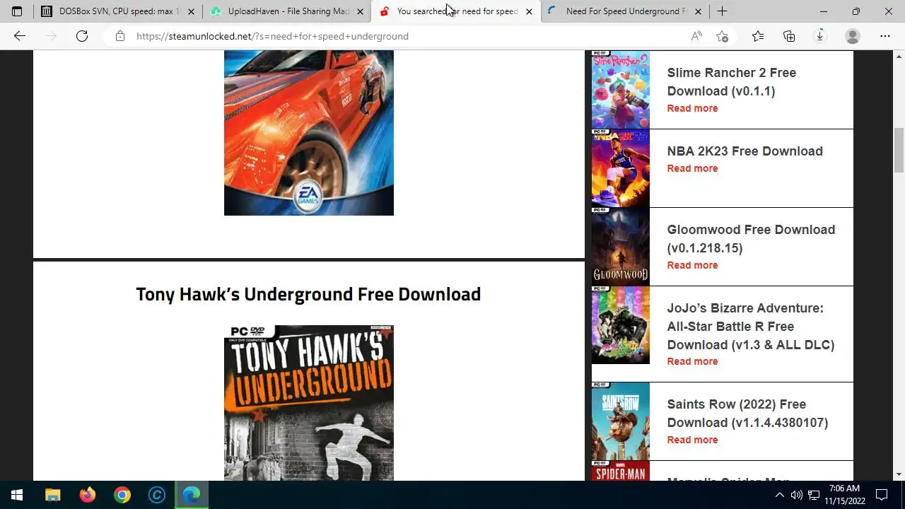Image resolution: width=905 pixels, height=509 pixels.
Task: Open the taskbar clock and date
Action: click(844, 495)
